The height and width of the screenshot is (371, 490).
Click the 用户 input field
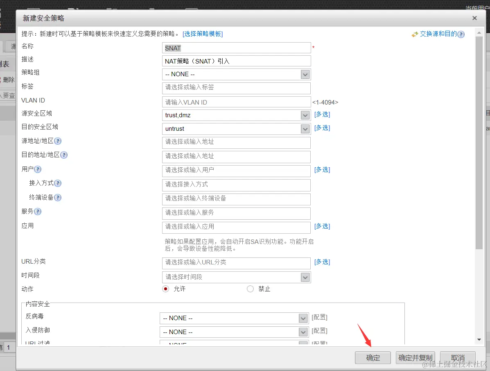[236, 171]
